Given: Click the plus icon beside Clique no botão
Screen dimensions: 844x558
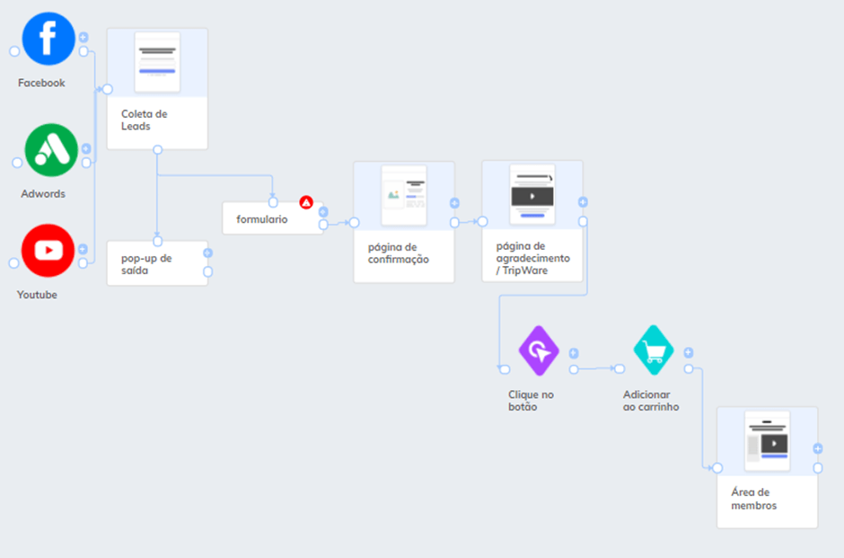Looking at the screenshot, I should tap(574, 353).
